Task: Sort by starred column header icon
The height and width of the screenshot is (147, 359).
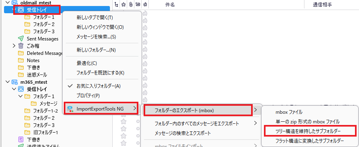Action: 124,4
